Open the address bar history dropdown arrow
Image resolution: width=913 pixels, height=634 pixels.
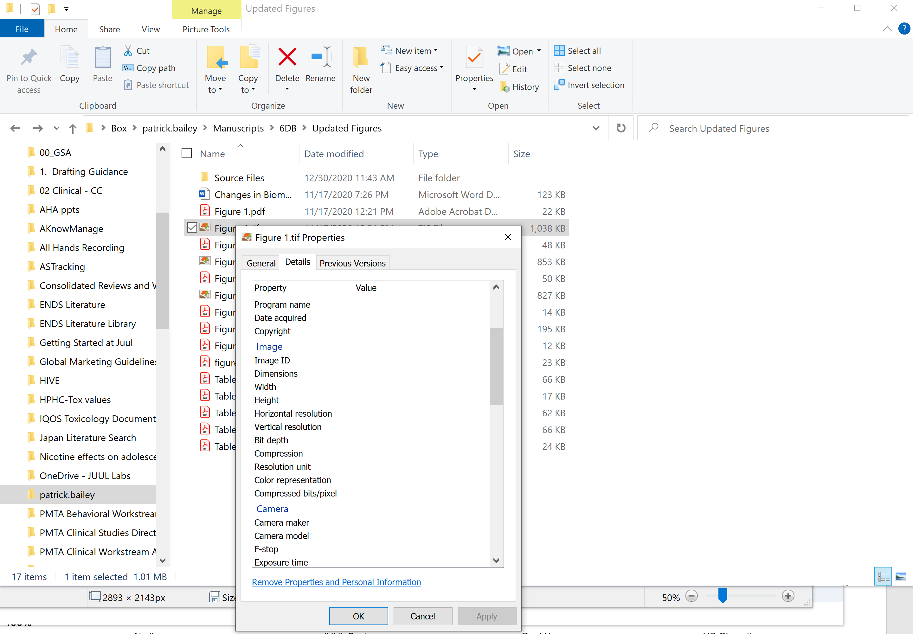point(595,128)
